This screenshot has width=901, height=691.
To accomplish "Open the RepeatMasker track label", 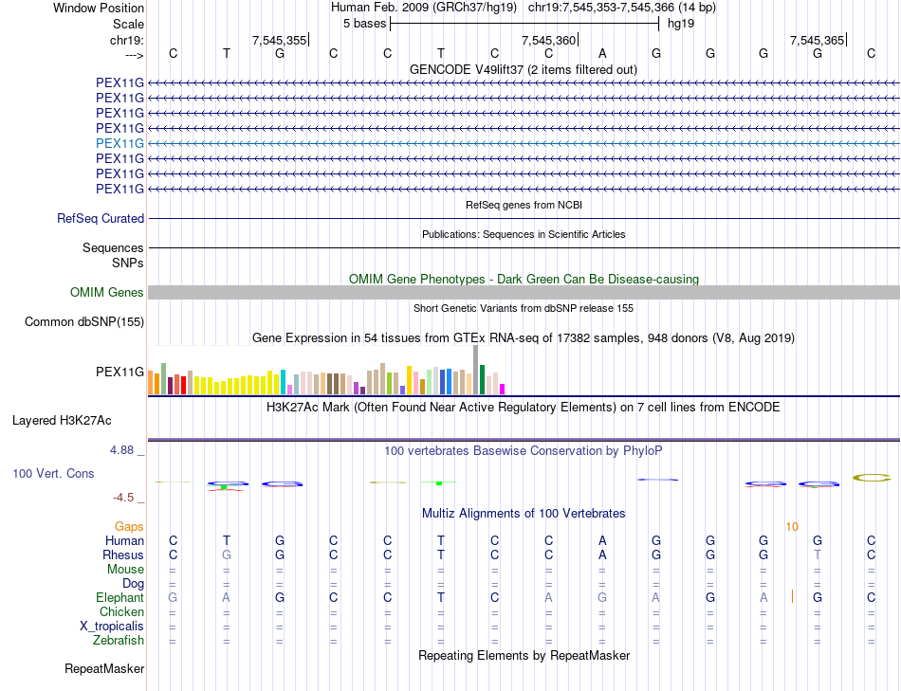I will tap(104, 668).
